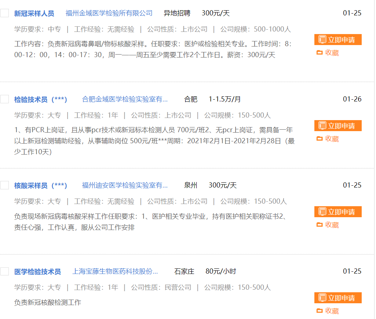Click the 收藏 folder icon for 检验技术员
The width and height of the screenshot is (376, 319).
click(320, 139)
